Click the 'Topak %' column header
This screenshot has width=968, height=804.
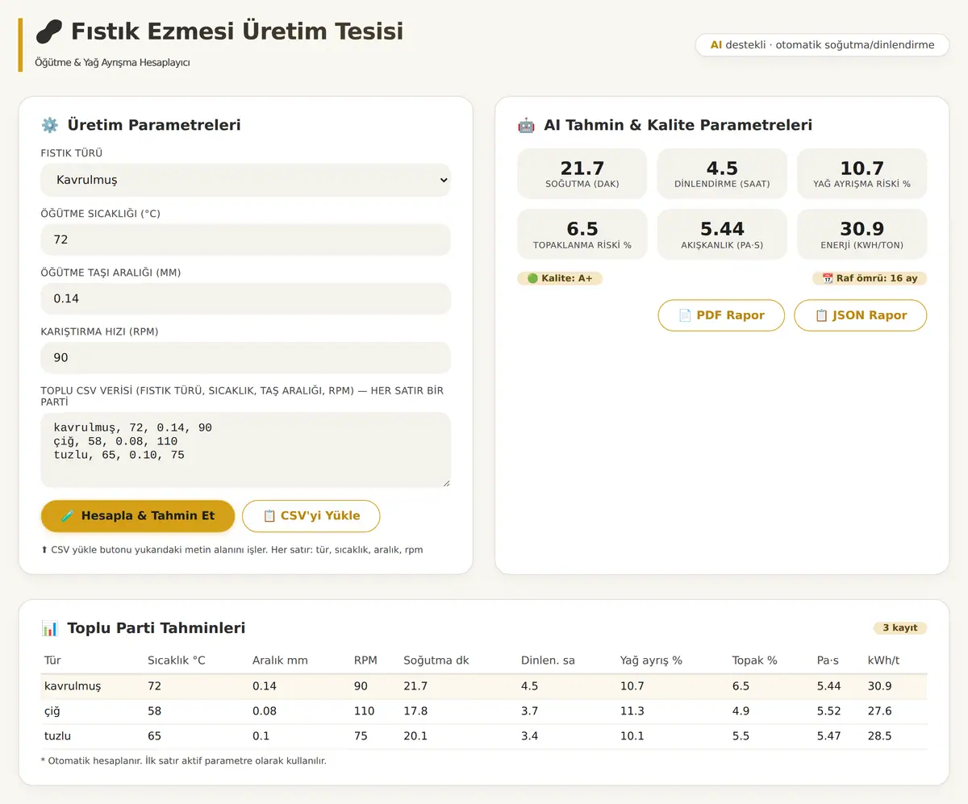tap(755, 660)
